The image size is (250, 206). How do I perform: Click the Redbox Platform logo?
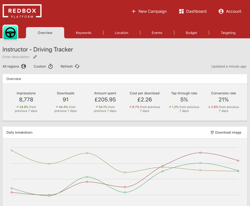[x=22, y=11]
